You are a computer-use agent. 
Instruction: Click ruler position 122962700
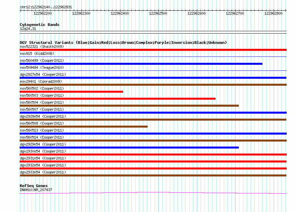pyautogui.click(x=235, y=13)
